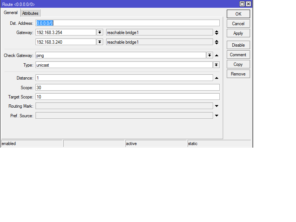Image resolution: width=296 pixels, height=222 pixels.
Task: Cancel the route dialog
Action: pos(238,24)
